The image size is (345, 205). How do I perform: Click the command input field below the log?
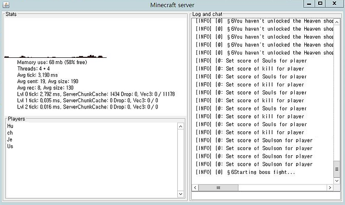click(266, 196)
